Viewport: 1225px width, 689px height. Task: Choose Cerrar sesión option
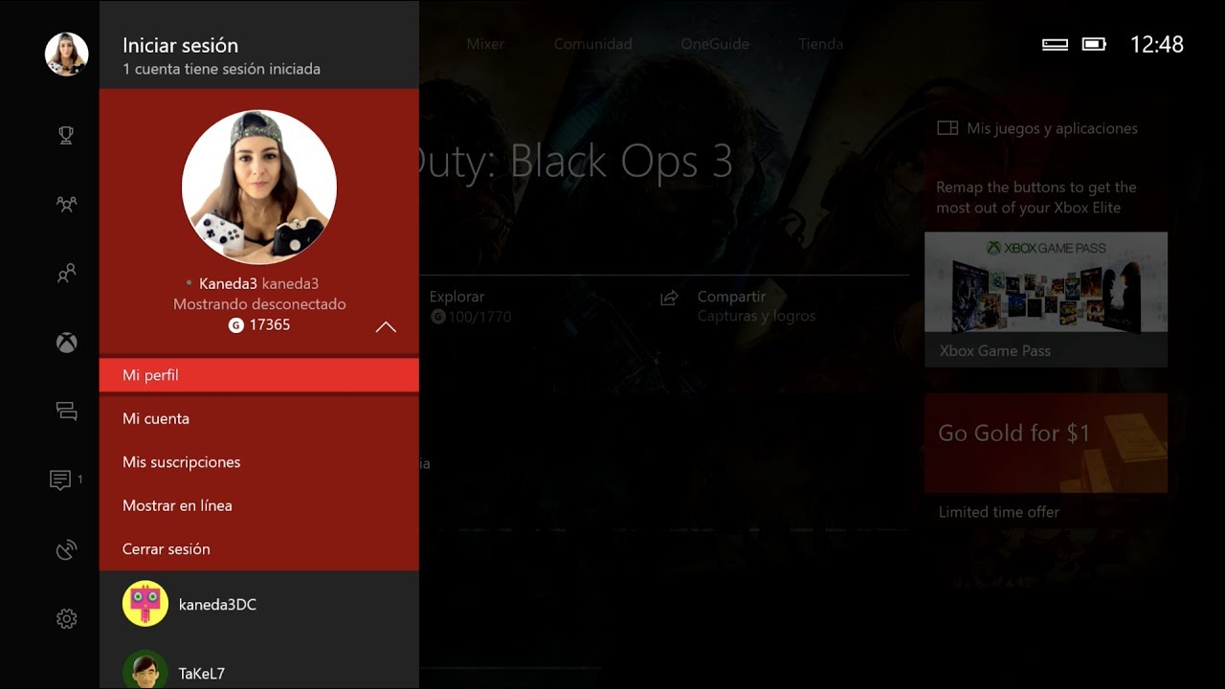tap(259, 549)
